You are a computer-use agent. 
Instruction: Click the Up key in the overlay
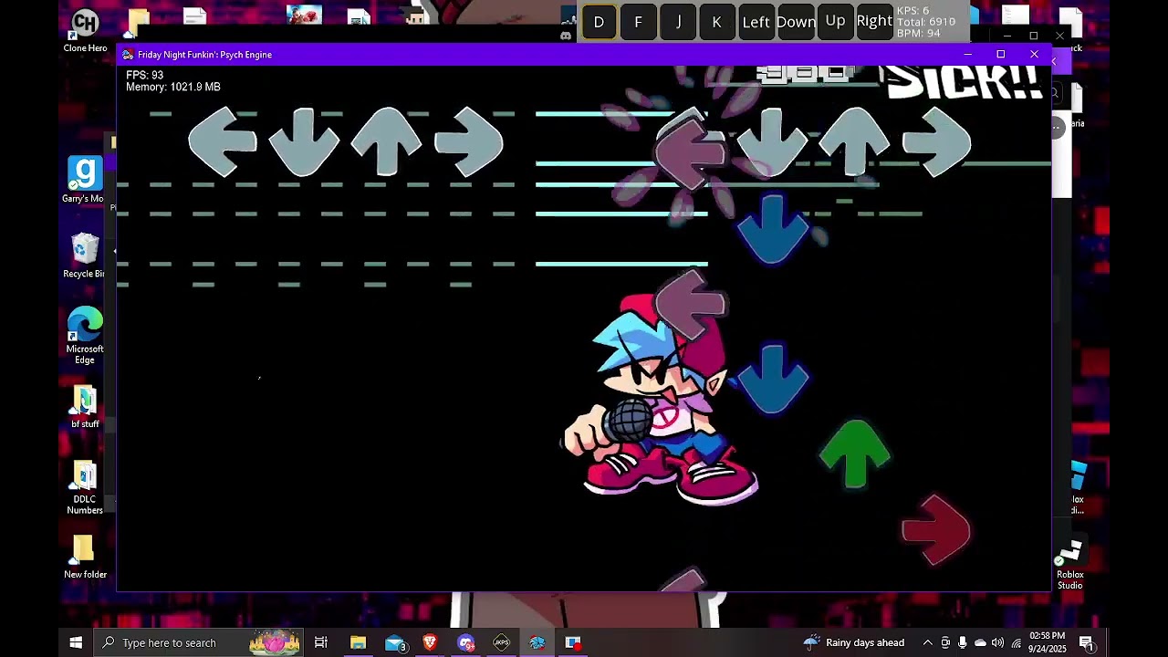835,22
